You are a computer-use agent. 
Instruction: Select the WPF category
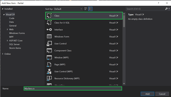11,37
